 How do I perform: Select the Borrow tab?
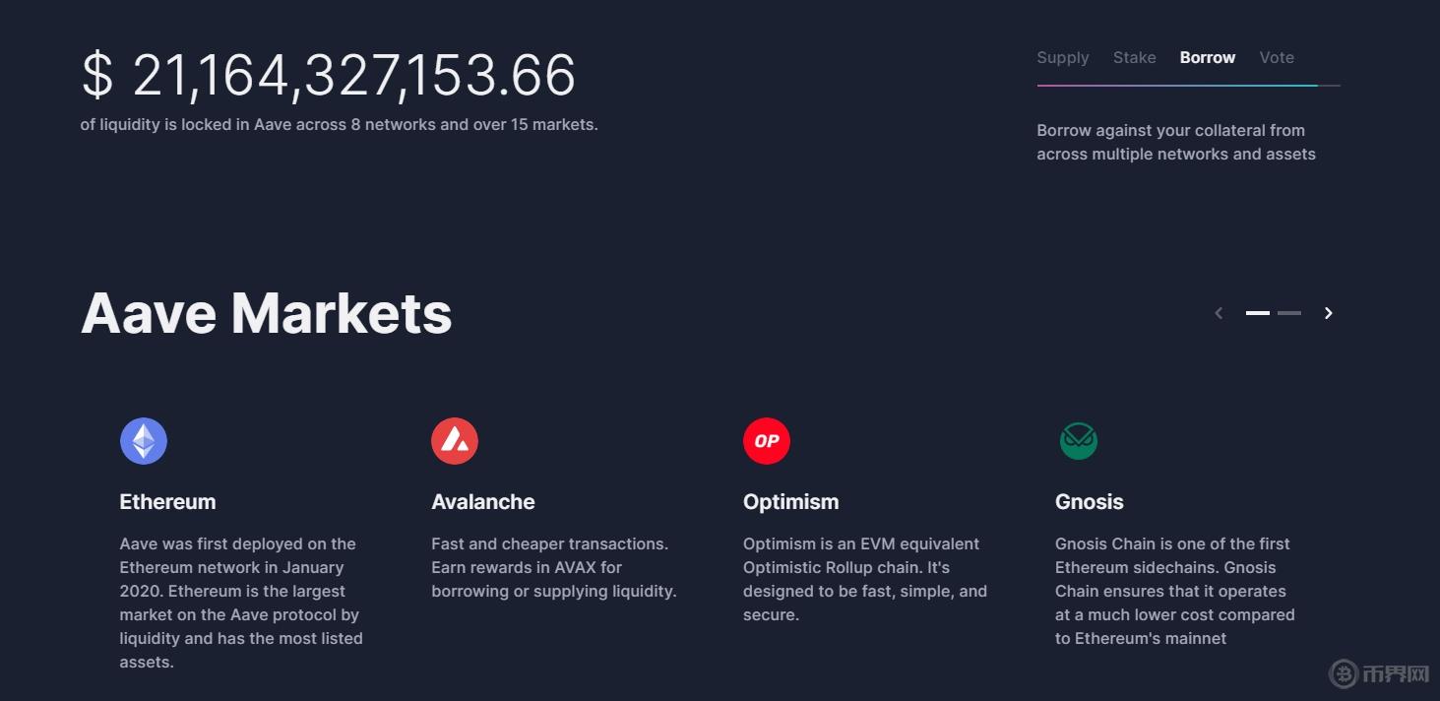pos(1208,57)
